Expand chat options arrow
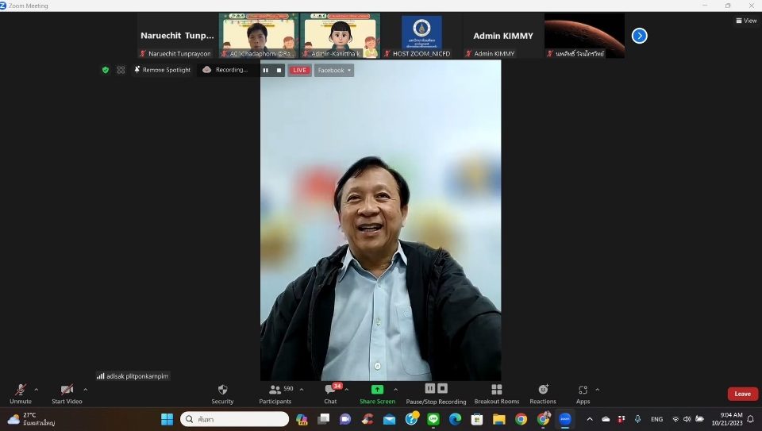 347,390
